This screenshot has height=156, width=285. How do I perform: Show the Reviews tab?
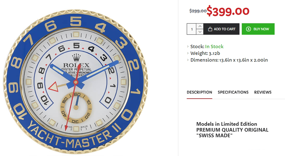[263, 92]
